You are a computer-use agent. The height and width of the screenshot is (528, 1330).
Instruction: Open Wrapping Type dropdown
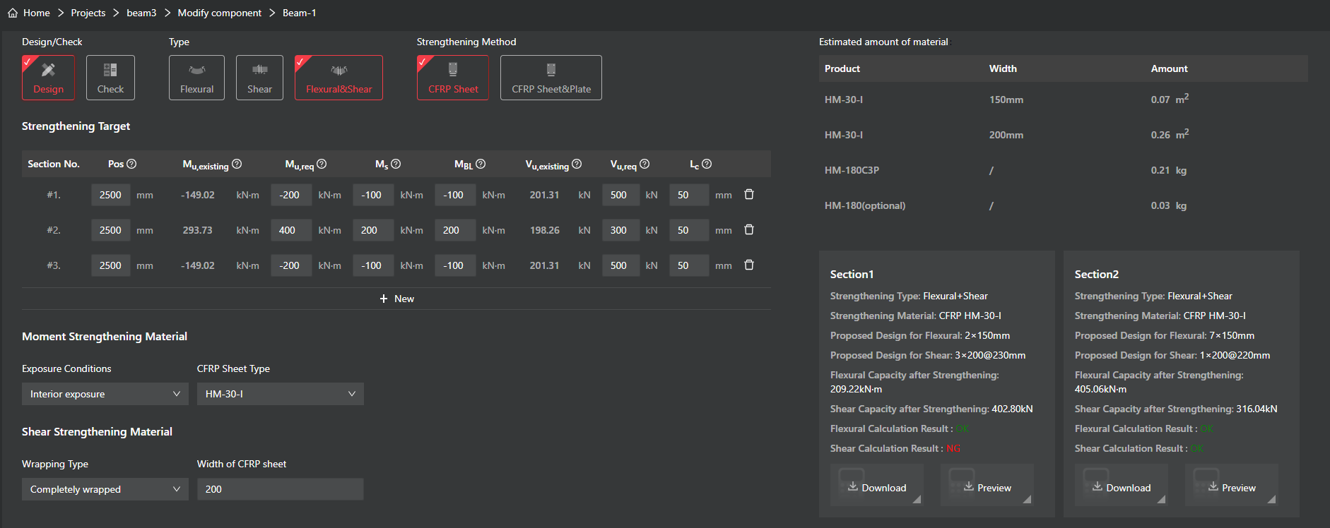(105, 489)
